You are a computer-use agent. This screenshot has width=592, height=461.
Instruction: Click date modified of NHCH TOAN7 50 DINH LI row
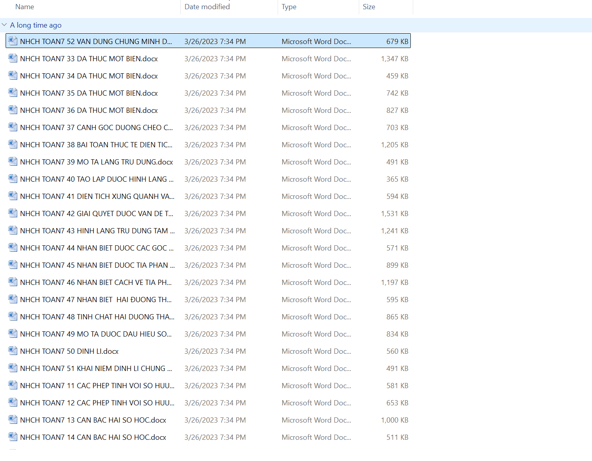click(x=215, y=351)
